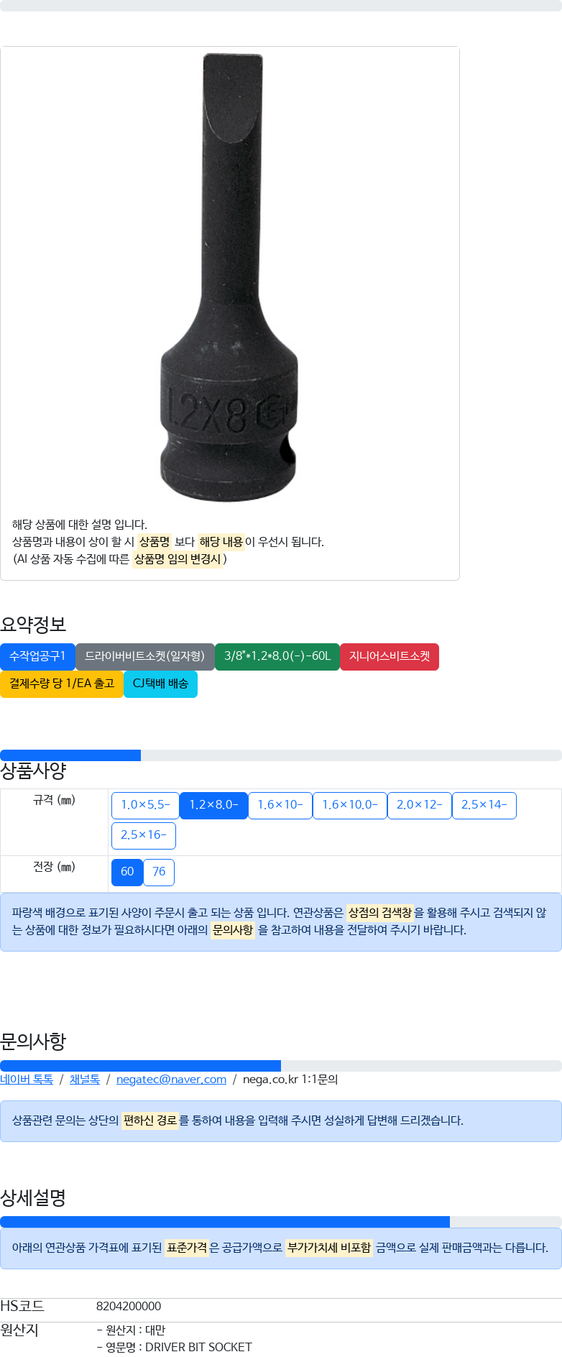Pick the 1.6×10.0- size option
Screen dimensions: 562x1357
(350, 805)
